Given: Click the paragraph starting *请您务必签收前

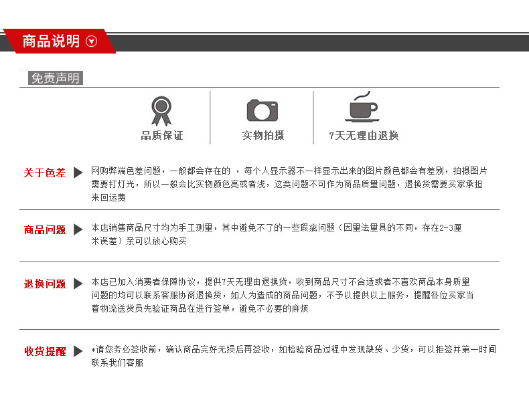Looking at the screenshot, I should [x=293, y=356].
